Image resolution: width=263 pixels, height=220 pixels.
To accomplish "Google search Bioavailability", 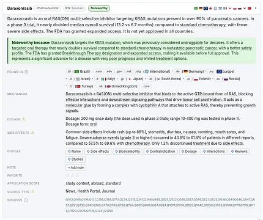I will (x=127, y=152).
